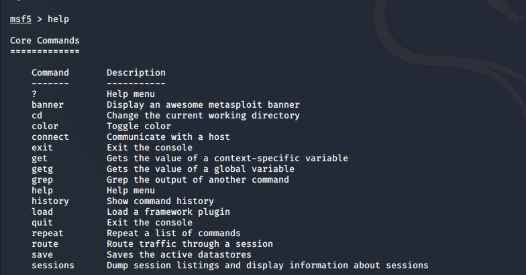This screenshot has height=275, width=526.
Task: Click the Description column header
Action: pos(136,72)
